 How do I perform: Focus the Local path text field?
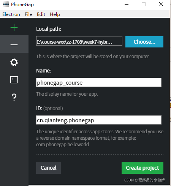point(79,41)
